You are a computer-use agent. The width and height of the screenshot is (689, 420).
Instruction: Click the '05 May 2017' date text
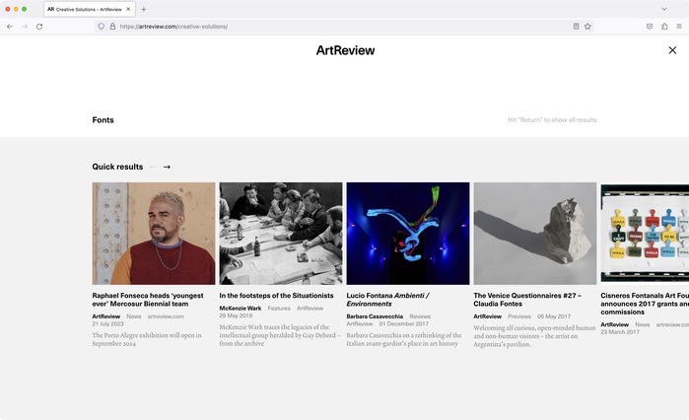pyautogui.click(x=554, y=316)
